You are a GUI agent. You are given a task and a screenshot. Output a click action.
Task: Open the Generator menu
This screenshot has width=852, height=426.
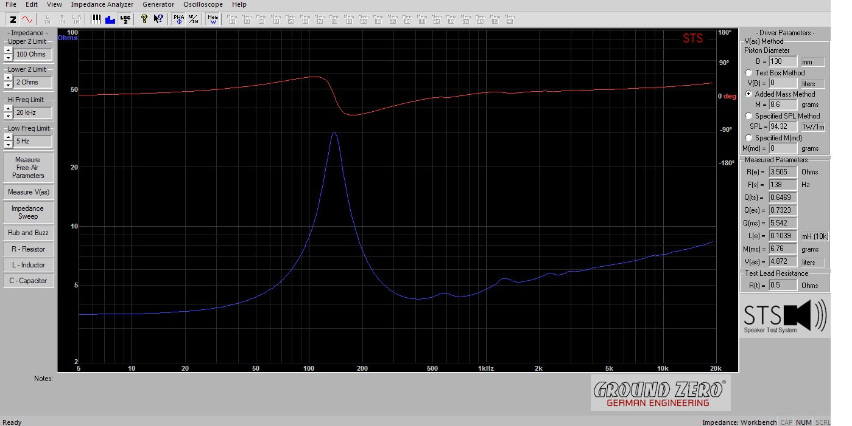[x=158, y=4]
